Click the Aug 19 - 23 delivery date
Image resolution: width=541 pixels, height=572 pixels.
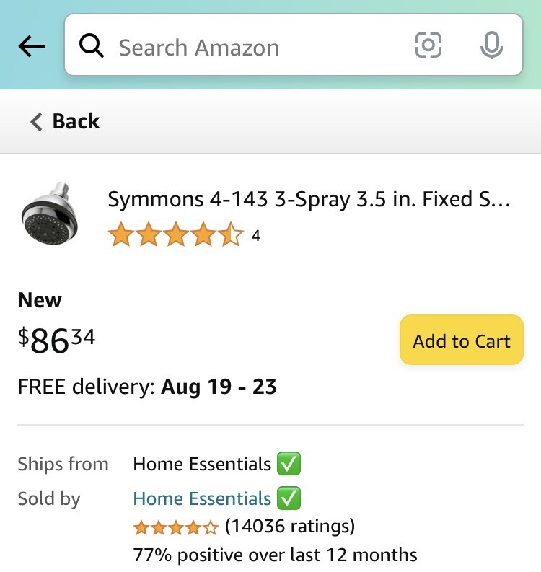(219, 387)
